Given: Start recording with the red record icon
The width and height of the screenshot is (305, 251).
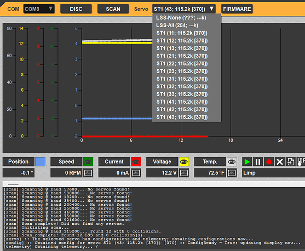Looking at the screenshot, I should (269, 162).
